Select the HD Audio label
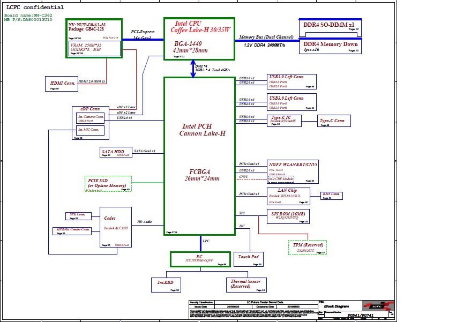 145,222
